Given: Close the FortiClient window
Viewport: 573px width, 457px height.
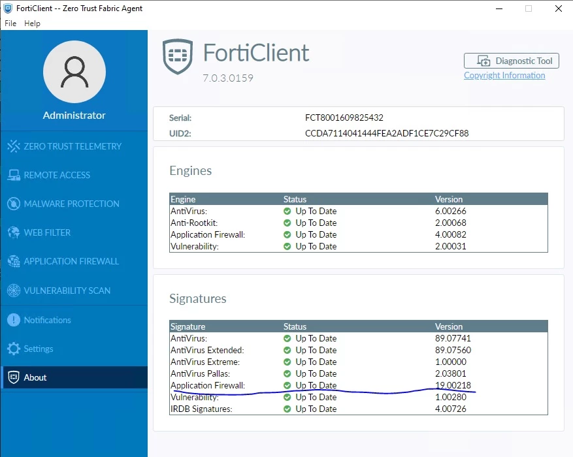Looking at the screenshot, I should pyautogui.click(x=559, y=8).
